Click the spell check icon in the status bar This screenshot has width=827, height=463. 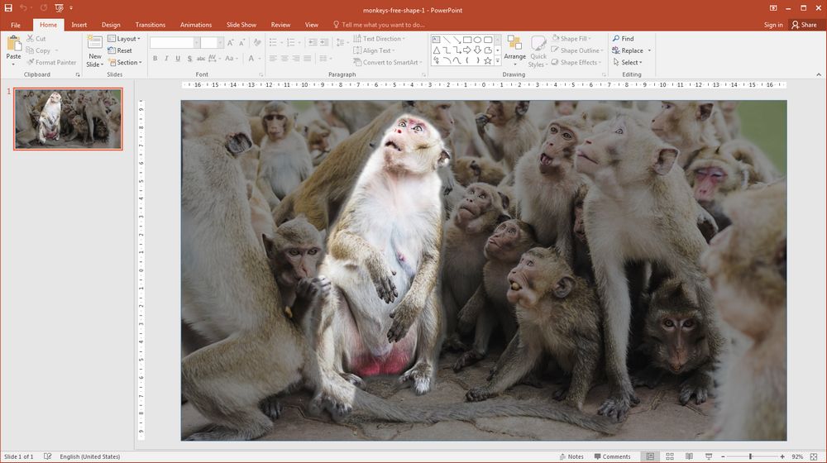click(47, 456)
